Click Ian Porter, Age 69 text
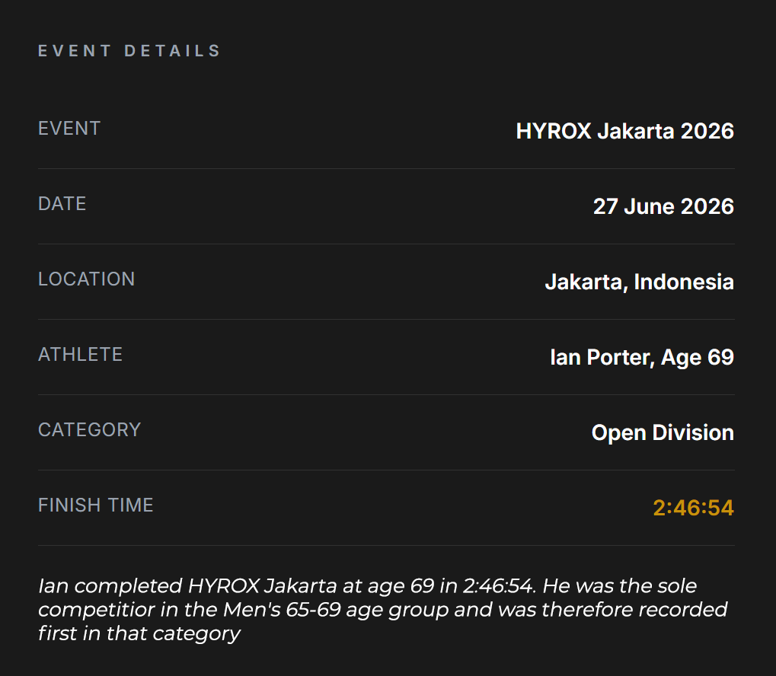Viewport: 776px width, 676px height. tap(642, 357)
